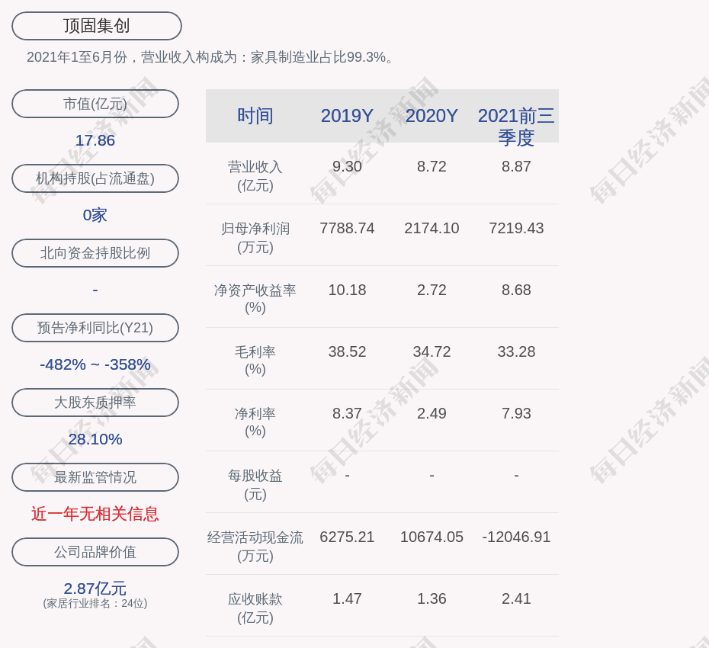Click the 归母净利润(万元) row label
The width and height of the screenshot is (709, 648).
click(255, 237)
